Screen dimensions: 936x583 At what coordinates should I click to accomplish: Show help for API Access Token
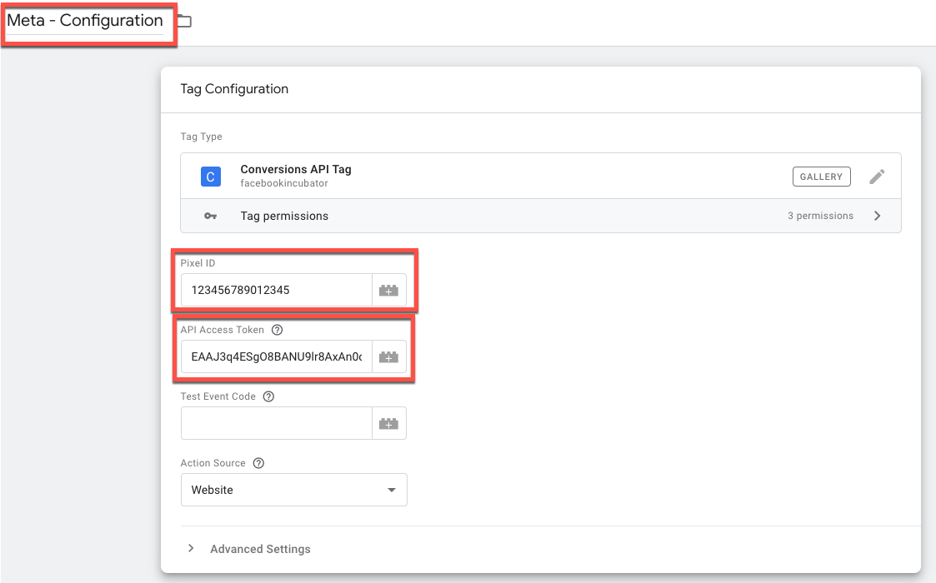[277, 330]
